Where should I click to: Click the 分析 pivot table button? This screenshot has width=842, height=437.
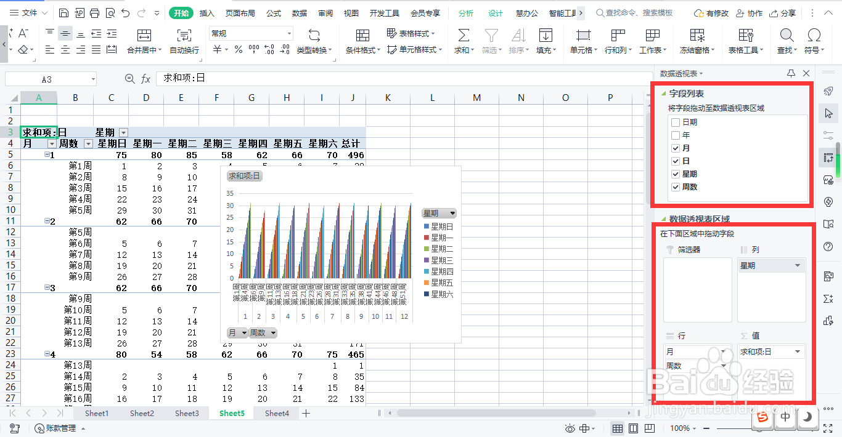coord(465,12)
